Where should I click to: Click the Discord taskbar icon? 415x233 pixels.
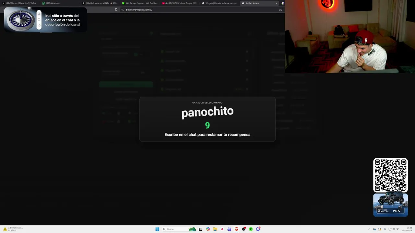point(258,229)
